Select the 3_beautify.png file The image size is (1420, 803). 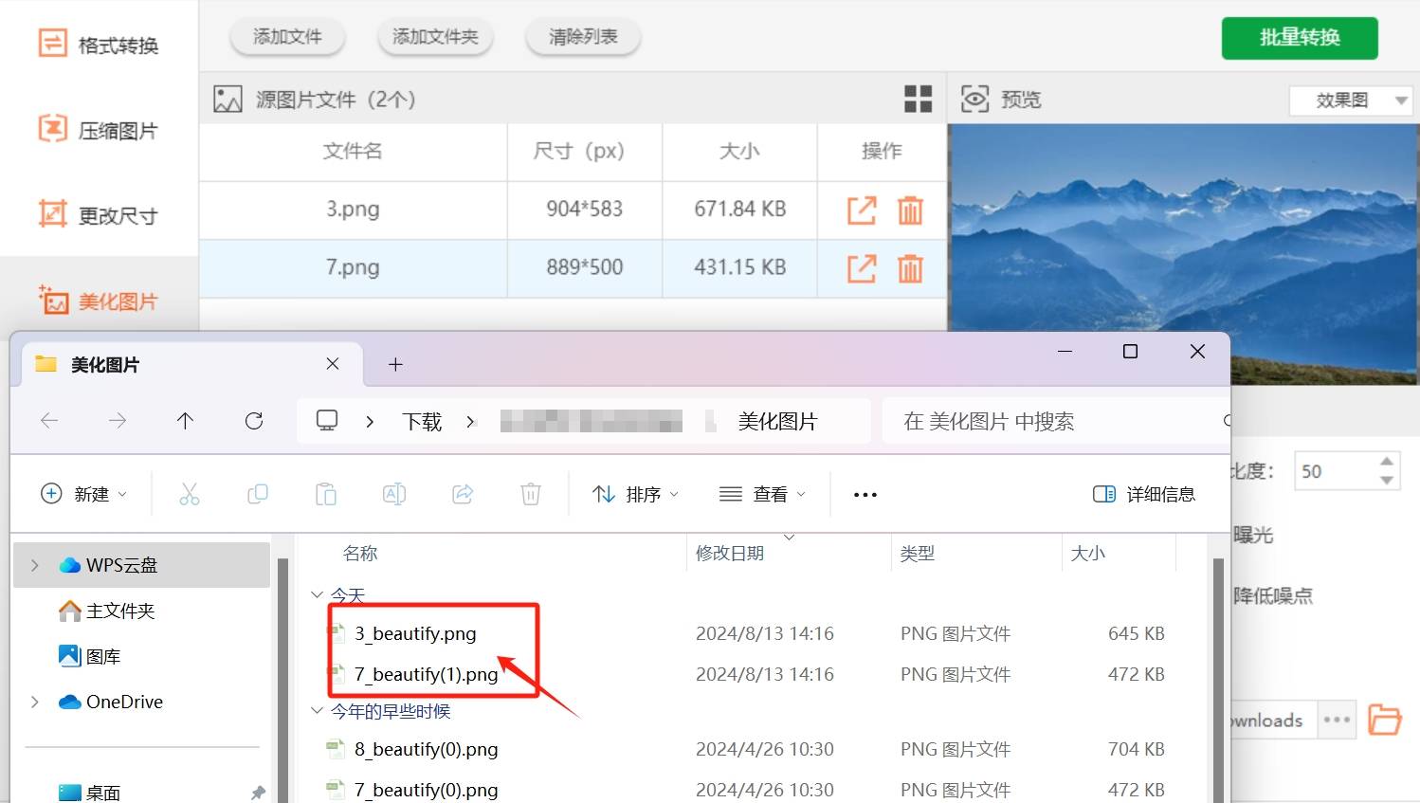(415, 633)
